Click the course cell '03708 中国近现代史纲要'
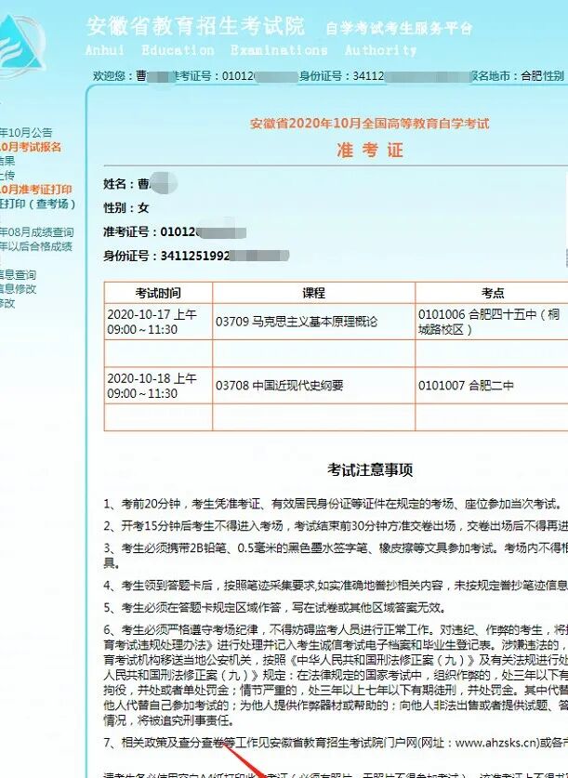Viewport: 568px width, 778px height. click(x=313, y=386)
